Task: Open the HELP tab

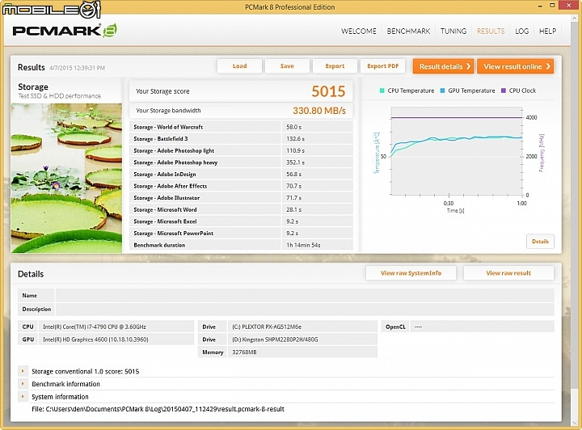Action: [547, 32]
